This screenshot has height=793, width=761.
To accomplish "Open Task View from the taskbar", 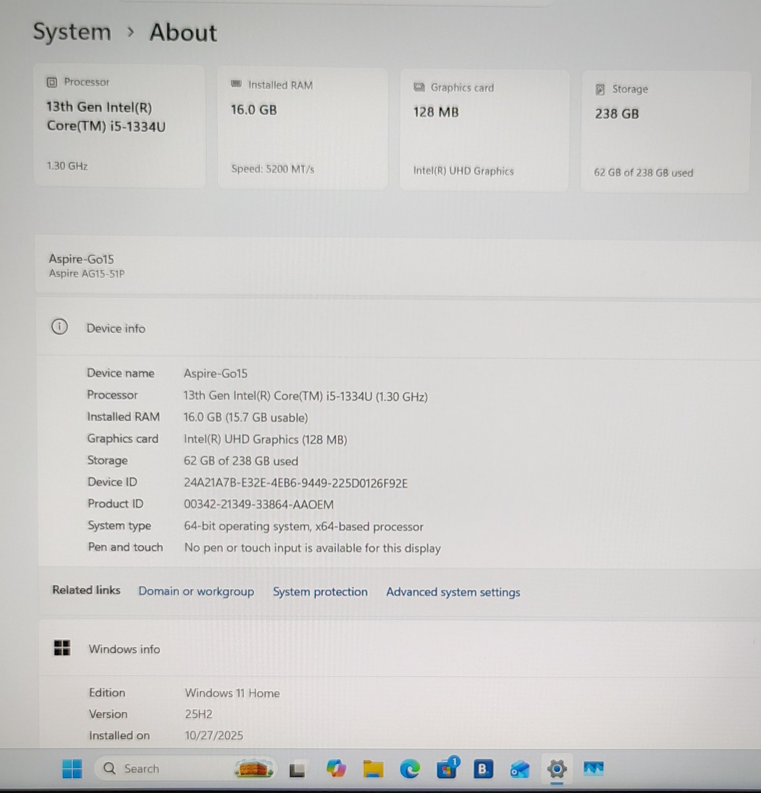I will click(x=297, y=769).
